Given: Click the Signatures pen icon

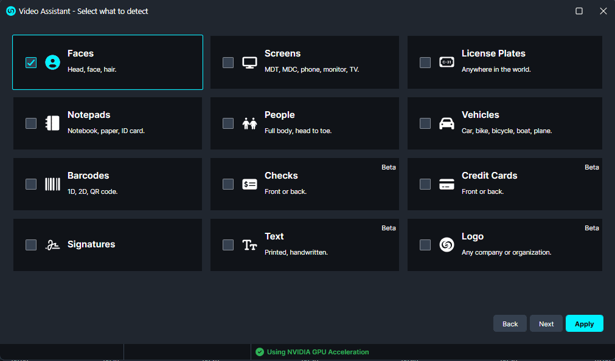Looking at the screenshot, I should point(53,245).
